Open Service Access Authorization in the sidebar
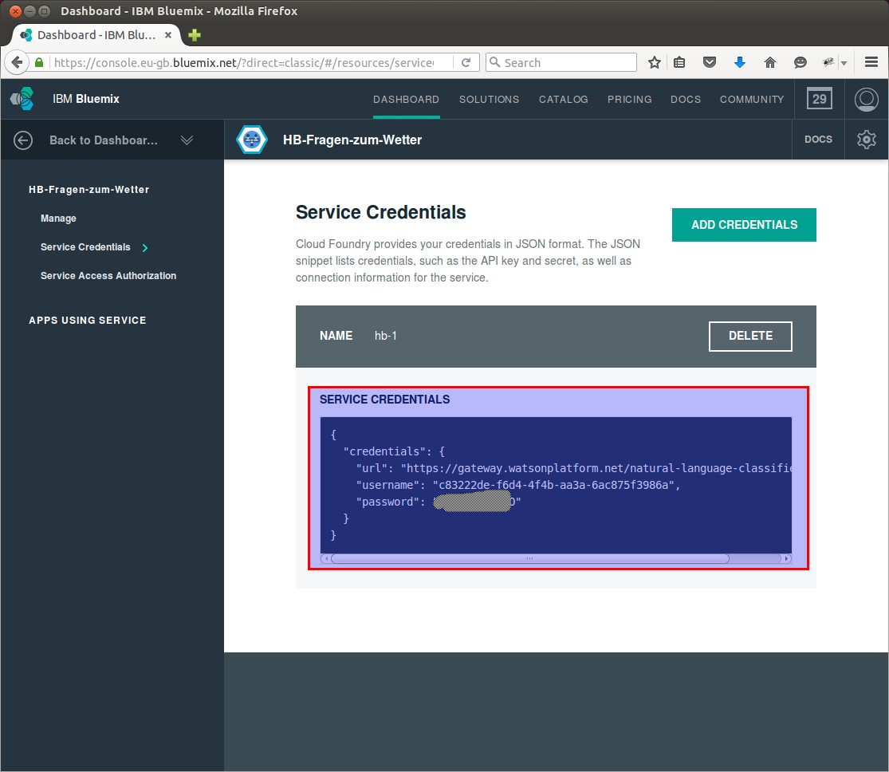The image size is (889, 772). coord(108,276)
